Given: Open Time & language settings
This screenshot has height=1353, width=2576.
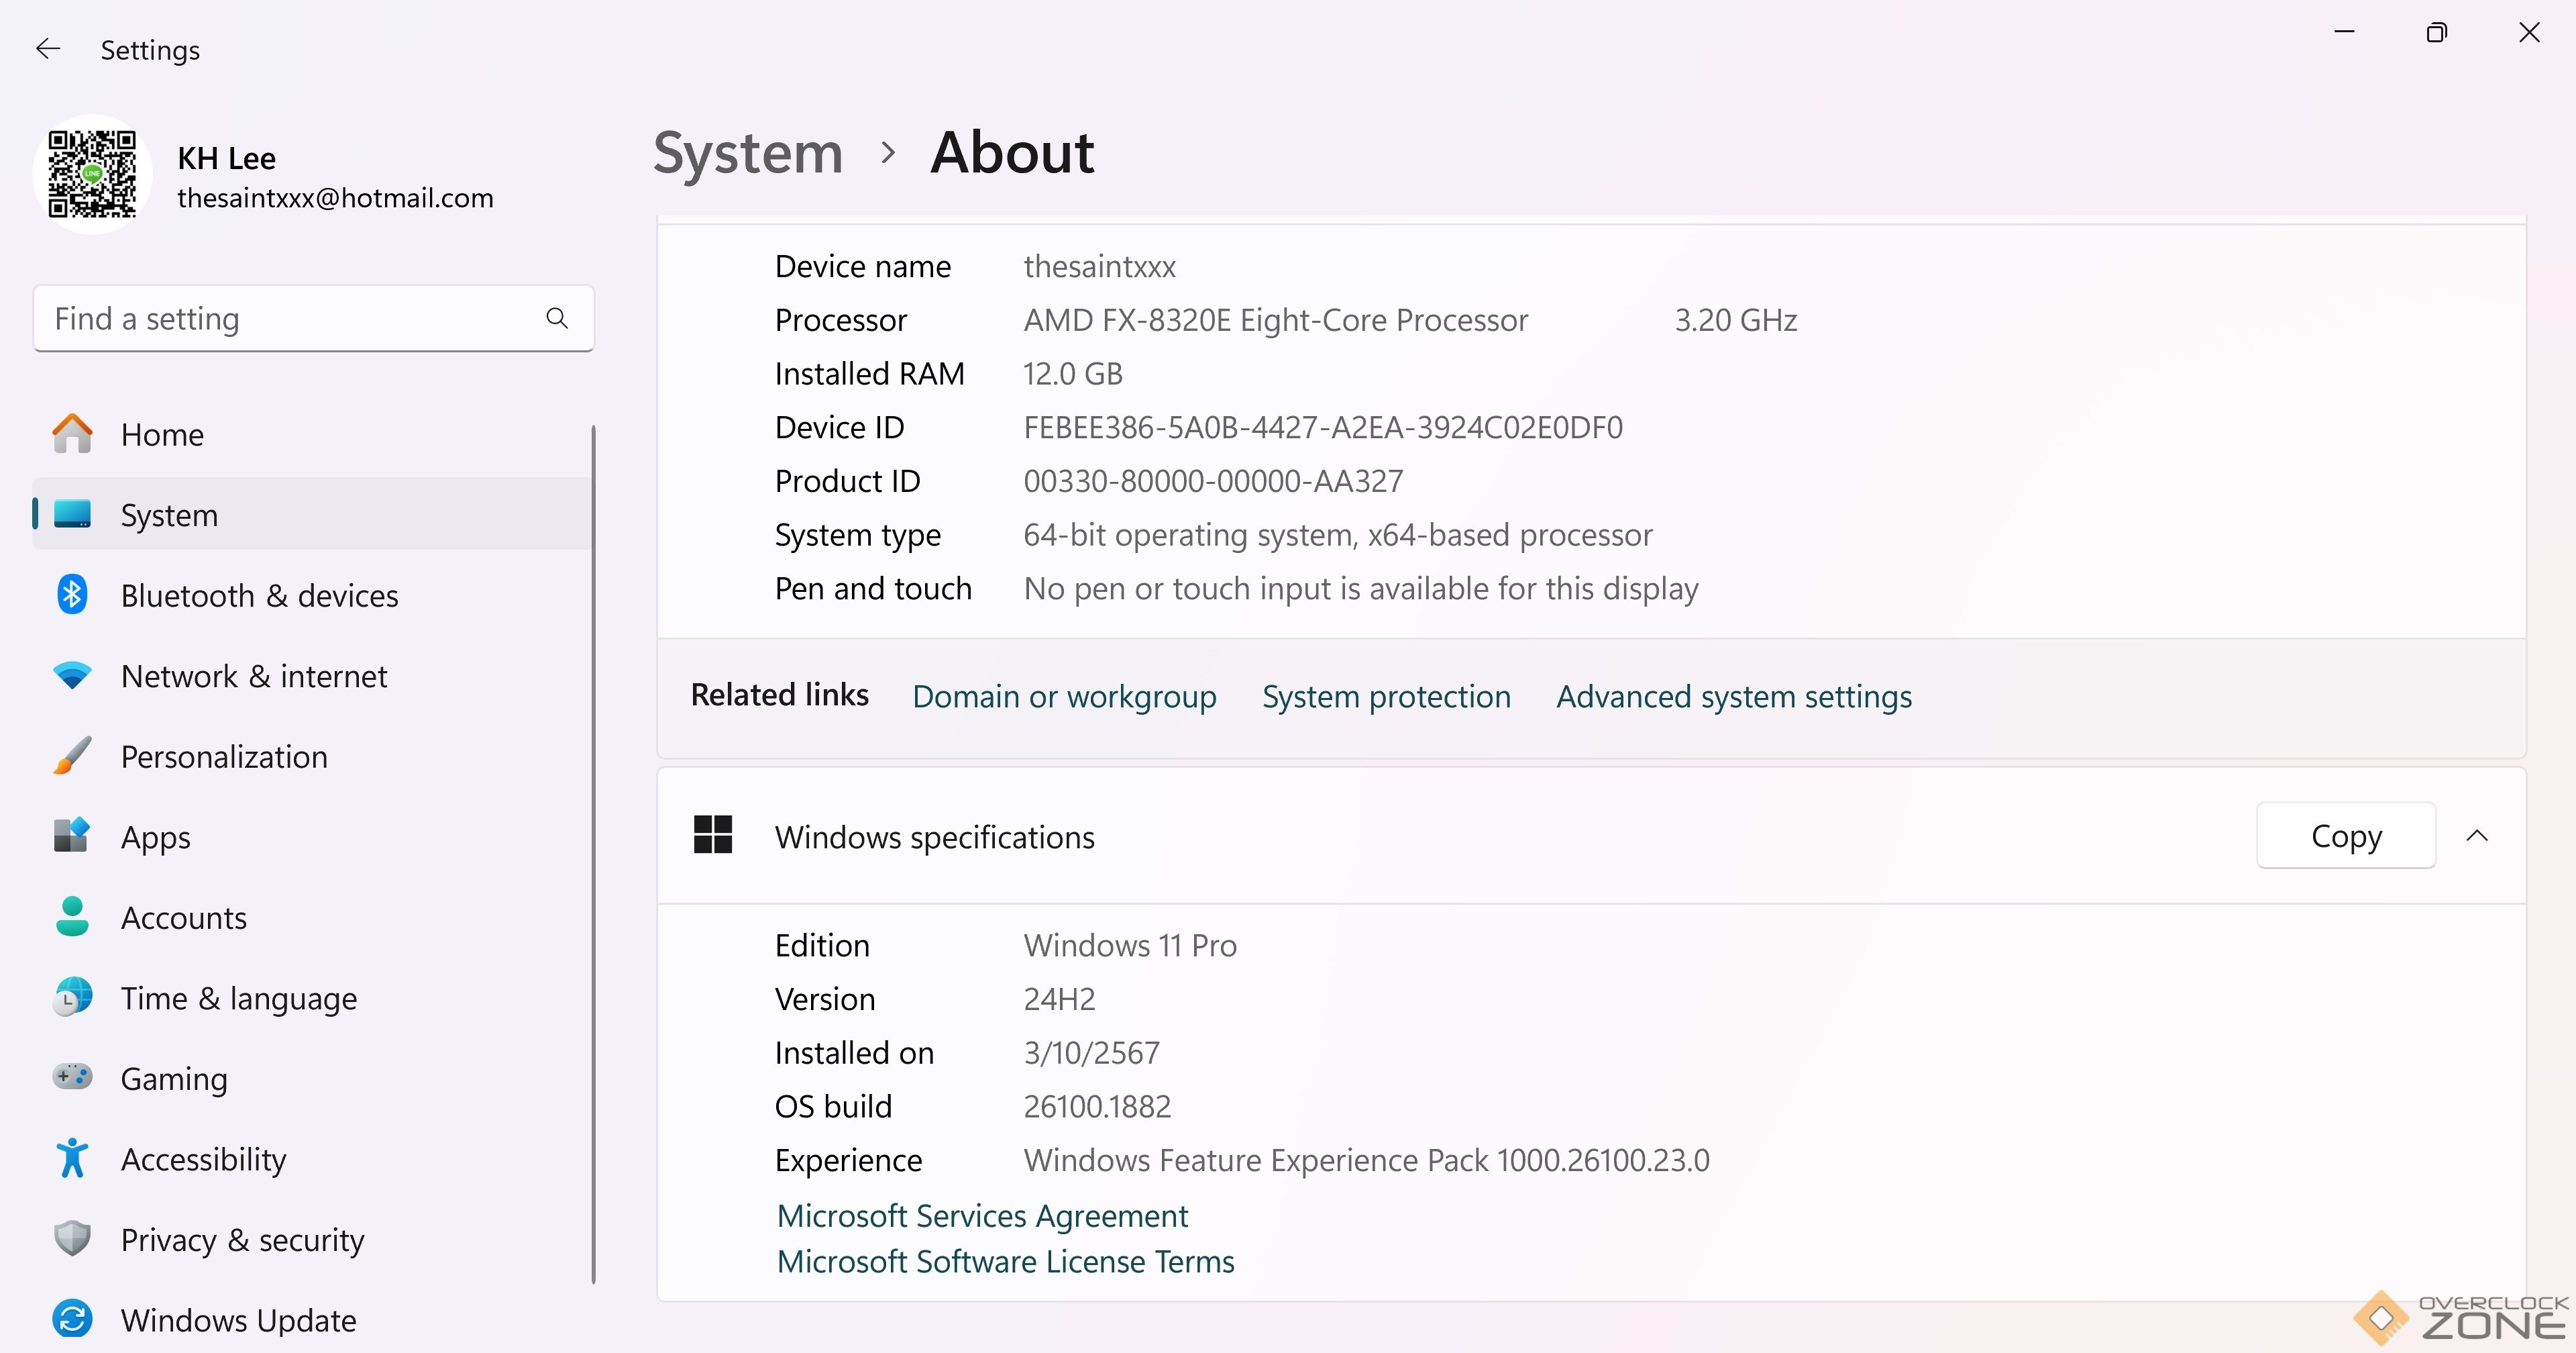Looking at the screenshot, I should coord(312,998).
